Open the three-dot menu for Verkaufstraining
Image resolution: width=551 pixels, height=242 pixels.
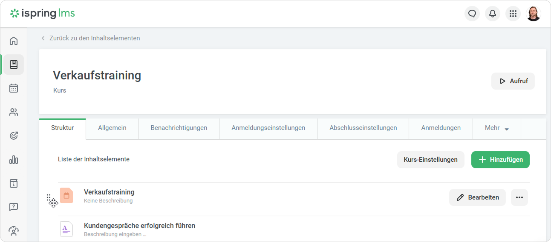pos(519,197)
